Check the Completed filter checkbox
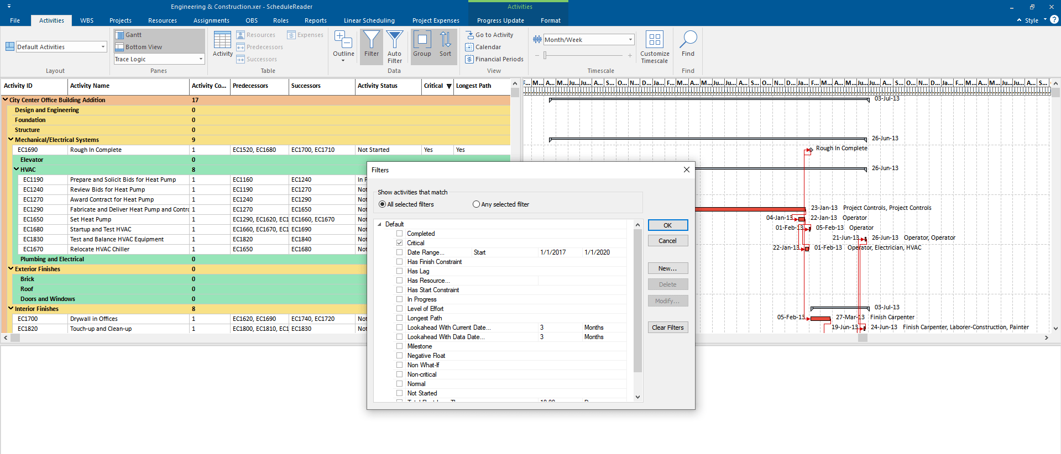1061x454 pixels. pos(399,234)
